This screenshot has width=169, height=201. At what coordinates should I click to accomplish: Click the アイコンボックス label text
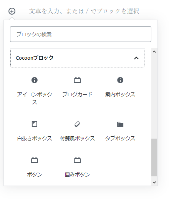35,98
